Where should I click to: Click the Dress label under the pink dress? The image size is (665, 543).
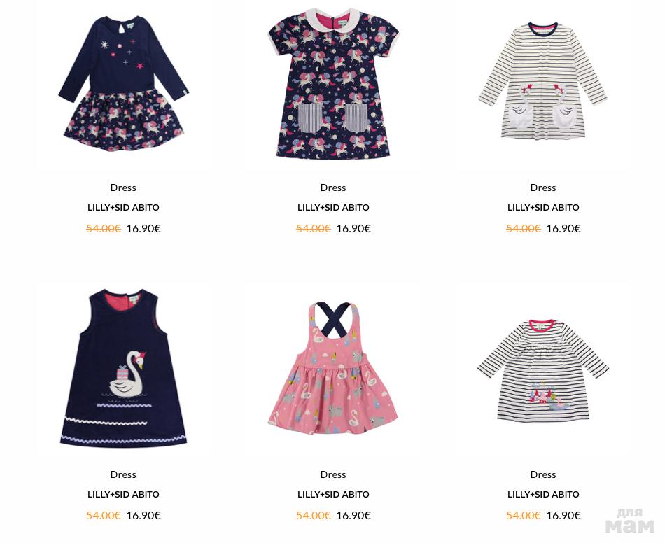pyautogui.click(x=333, y=474)
